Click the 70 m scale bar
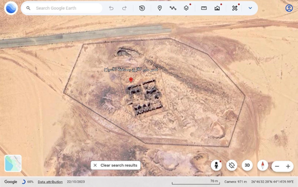298x187 pixels. 196,182
